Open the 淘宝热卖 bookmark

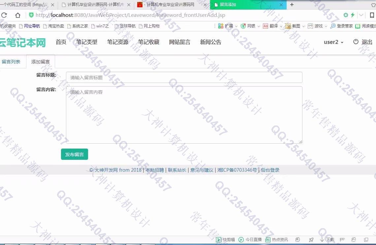54,26
